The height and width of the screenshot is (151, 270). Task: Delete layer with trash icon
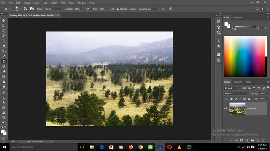pos(263,141)
